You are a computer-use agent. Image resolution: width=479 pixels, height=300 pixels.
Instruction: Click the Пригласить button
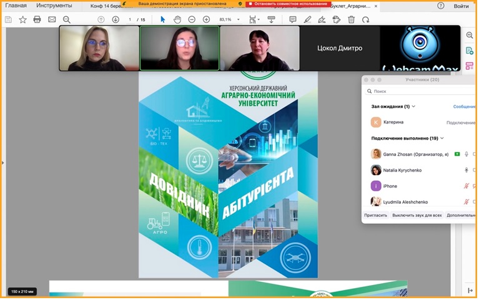(x=375, y=215)
